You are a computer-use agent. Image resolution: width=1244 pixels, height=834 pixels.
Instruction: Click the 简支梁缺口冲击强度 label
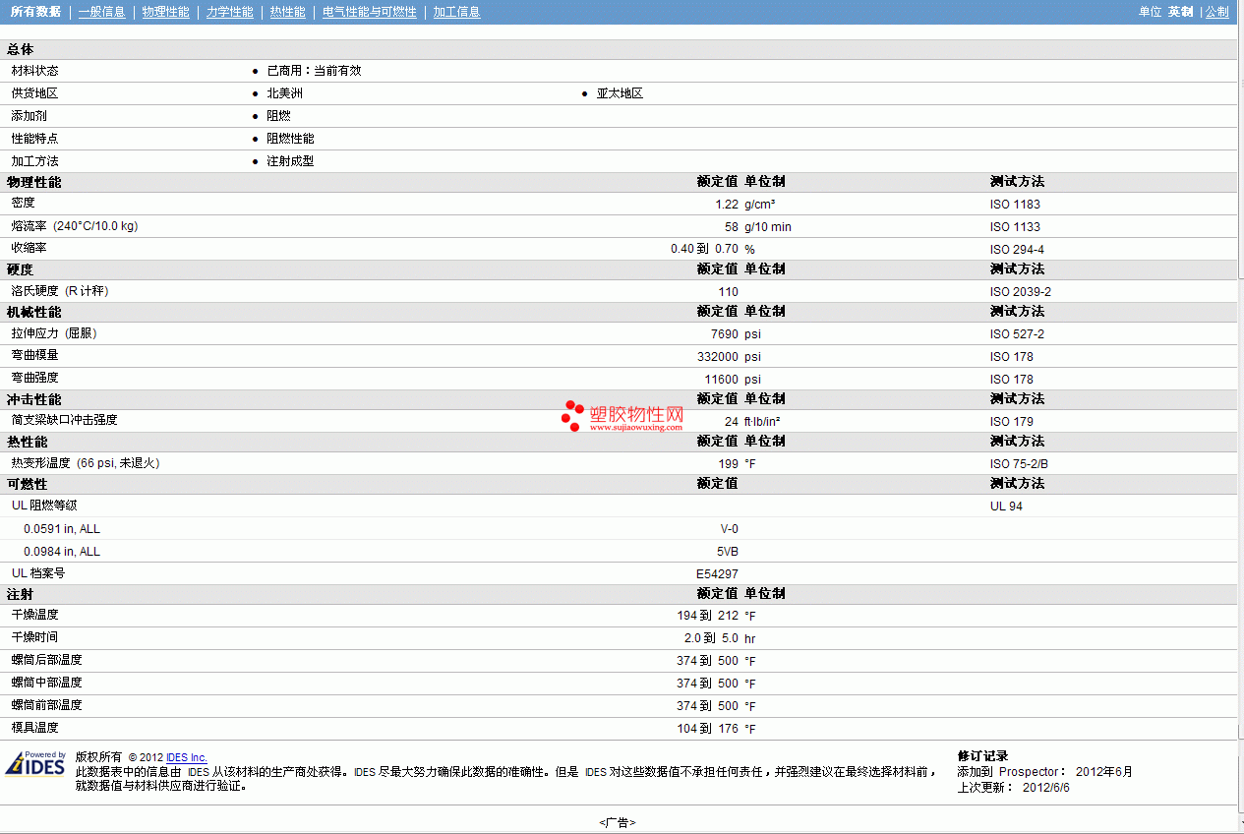coord(64,420)
